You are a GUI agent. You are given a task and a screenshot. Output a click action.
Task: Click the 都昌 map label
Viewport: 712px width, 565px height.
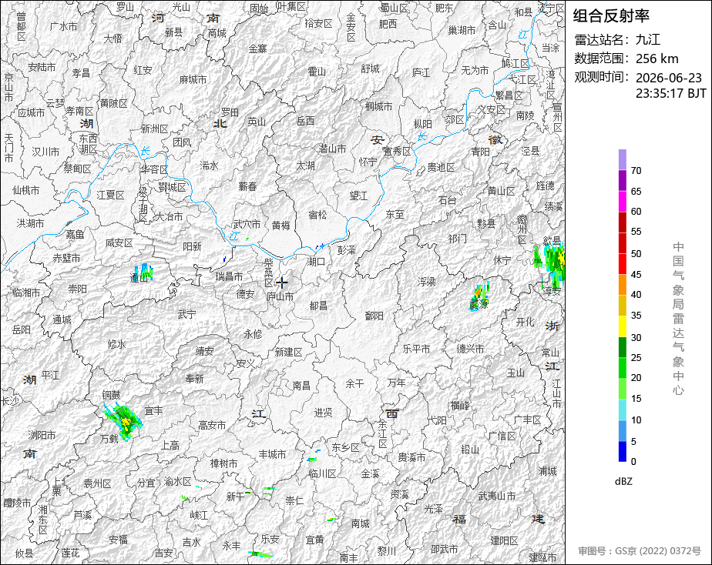pyautogui.click(x=318, y=306)
